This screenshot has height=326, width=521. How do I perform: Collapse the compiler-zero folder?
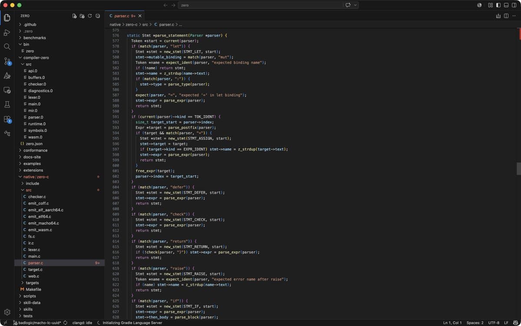tap(59, 58)
